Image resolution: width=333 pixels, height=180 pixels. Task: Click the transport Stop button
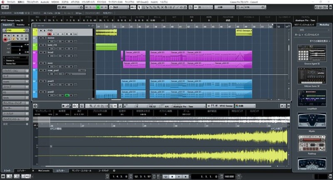coord(172,176)
